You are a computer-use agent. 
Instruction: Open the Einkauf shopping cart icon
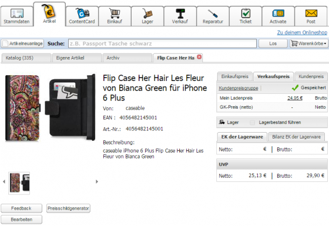coord(115,13)
